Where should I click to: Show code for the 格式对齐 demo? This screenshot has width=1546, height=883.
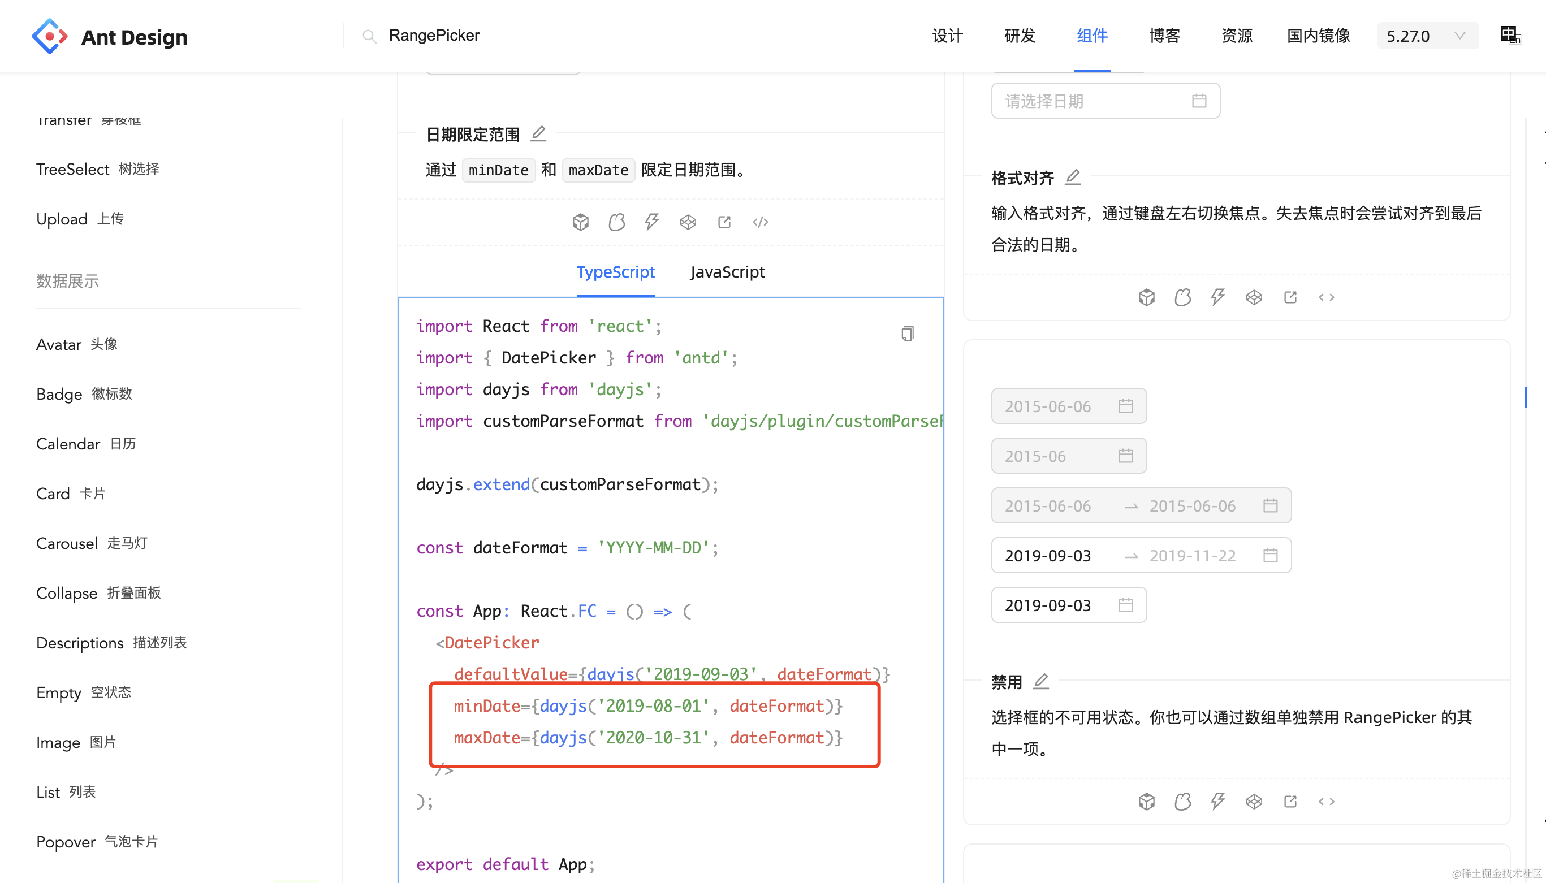[1326, 297]
